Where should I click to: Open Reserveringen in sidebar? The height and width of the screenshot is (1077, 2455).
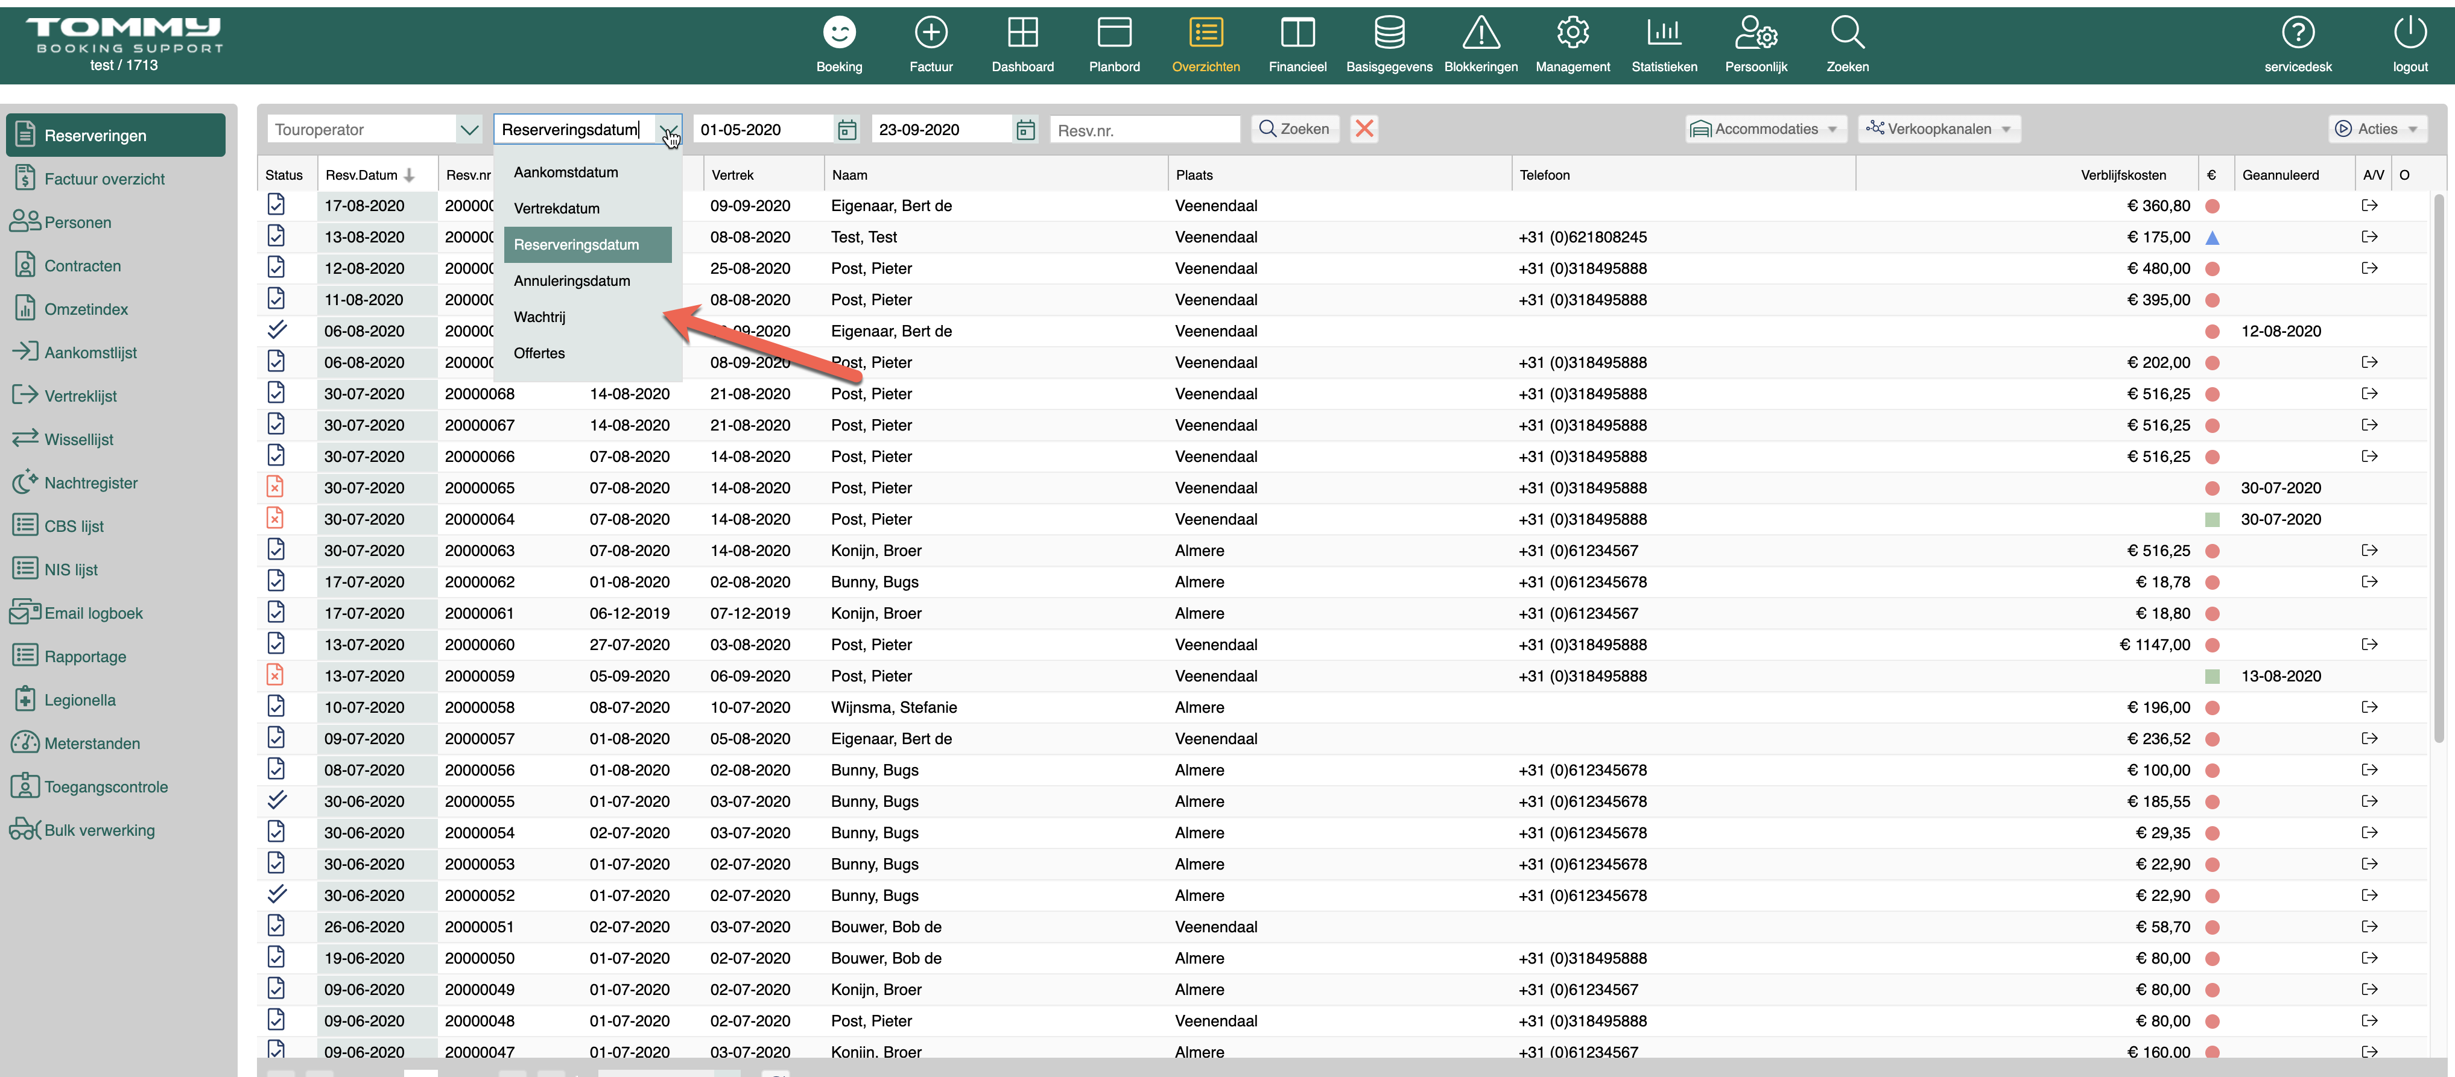(115, 135)
